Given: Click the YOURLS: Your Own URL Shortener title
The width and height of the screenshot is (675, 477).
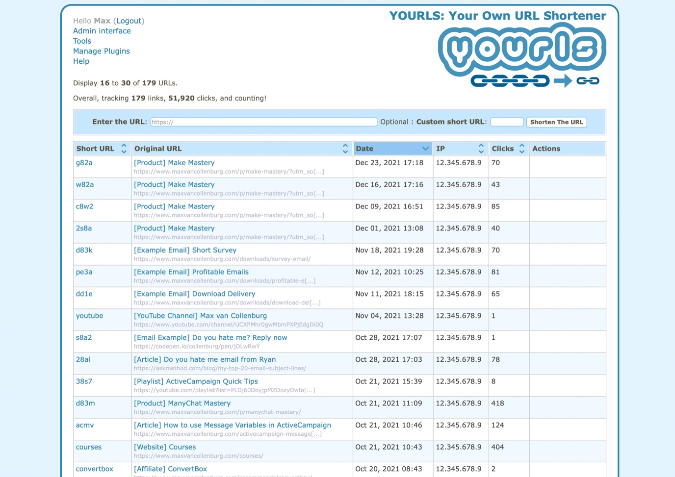Looking at the screenshot, I should coord(498,16).
